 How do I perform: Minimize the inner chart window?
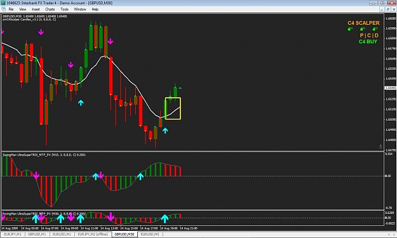coord(382,10)
